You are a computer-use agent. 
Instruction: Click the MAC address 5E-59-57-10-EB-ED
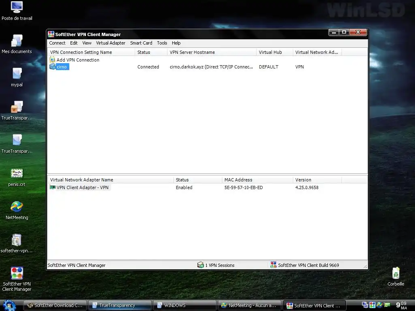click(244, 187)
